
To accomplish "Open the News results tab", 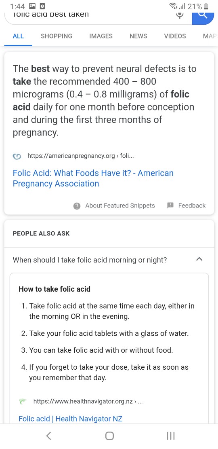I will [138, 36].
